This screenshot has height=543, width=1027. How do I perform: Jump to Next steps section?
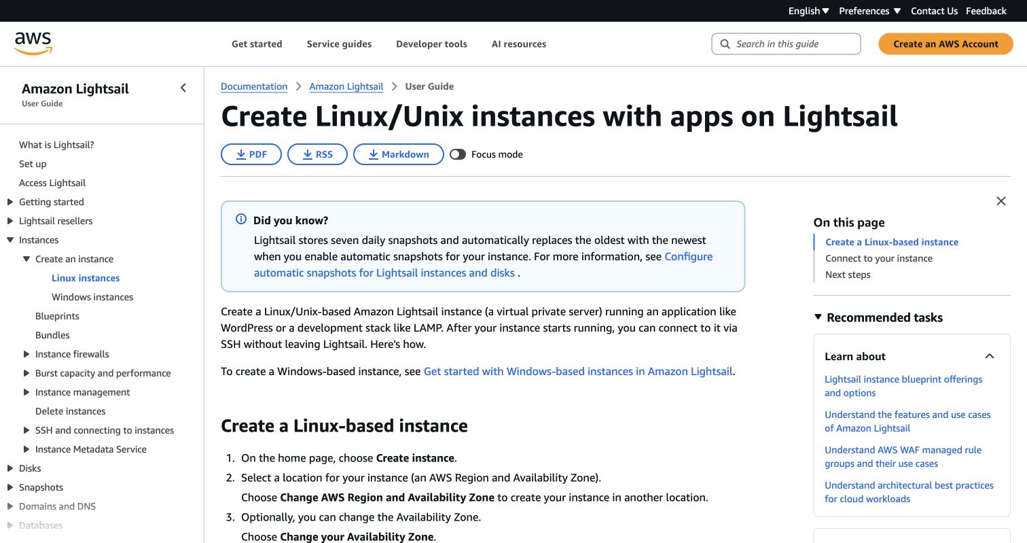tap(848, 275)
